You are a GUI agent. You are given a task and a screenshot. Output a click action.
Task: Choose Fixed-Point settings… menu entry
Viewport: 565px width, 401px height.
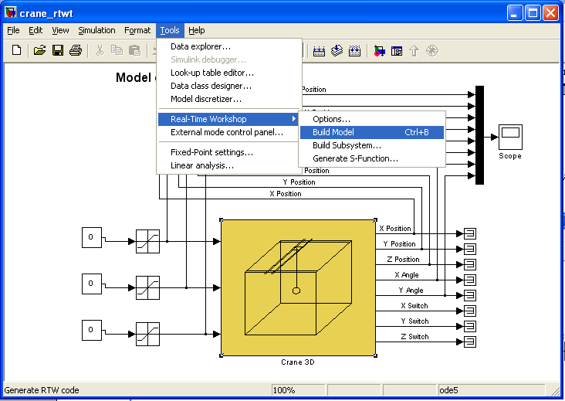point(228,152)
